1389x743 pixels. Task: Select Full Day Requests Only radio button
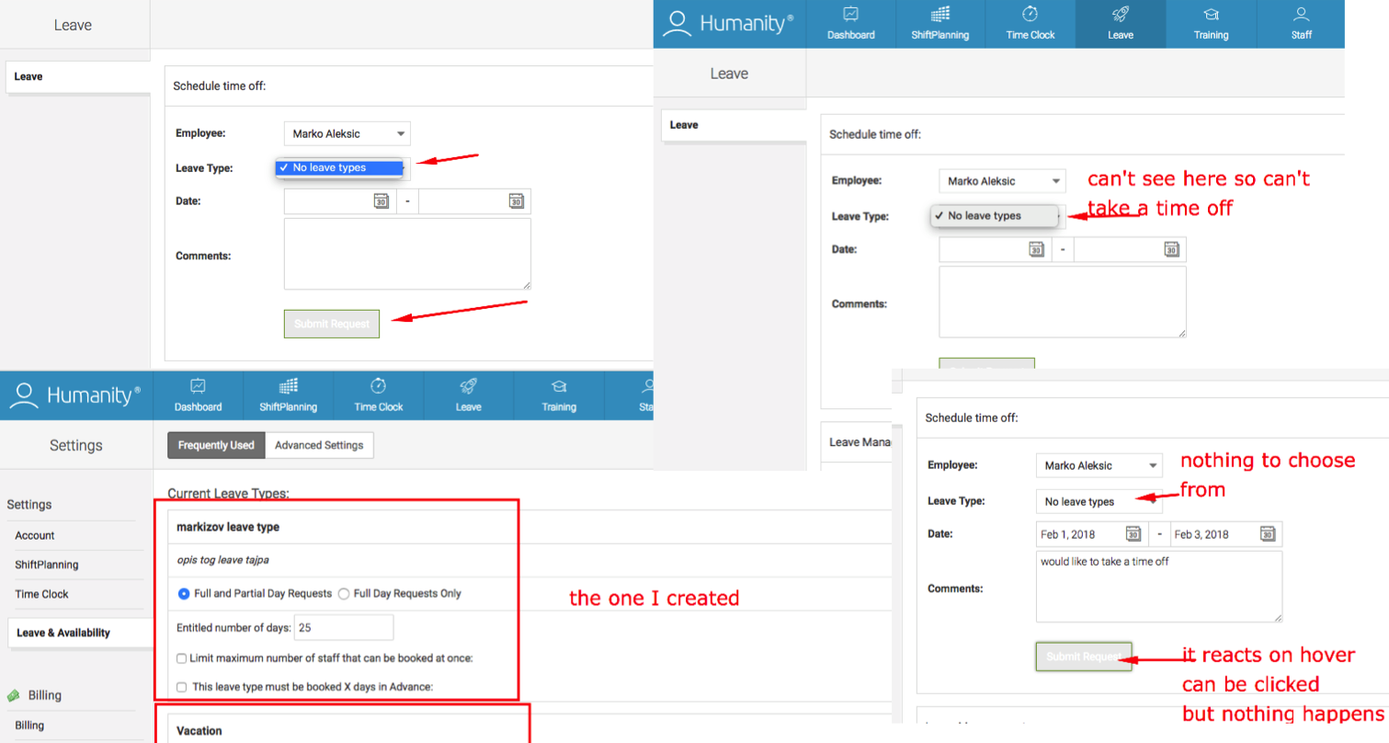coord(344,594)
